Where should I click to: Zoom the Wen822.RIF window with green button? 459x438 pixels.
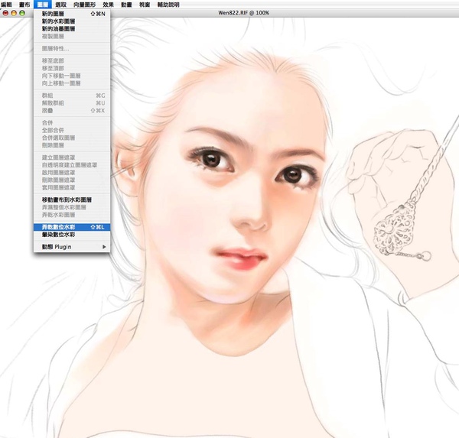[x=22, y=13]
